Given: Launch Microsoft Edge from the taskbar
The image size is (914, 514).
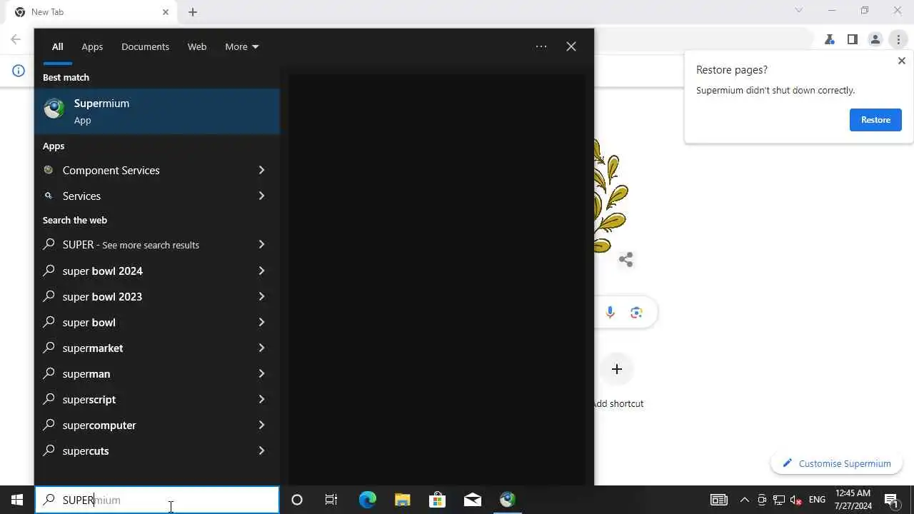Looking at the screenshot, I should [367, 500].
